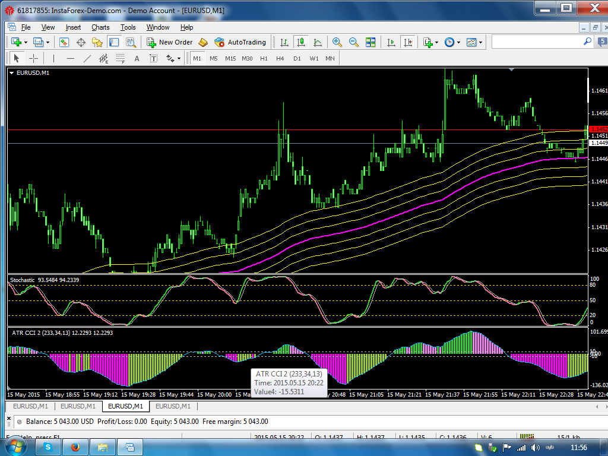Open the Templates icon
The width and height of the screenshot is (608, 456).
point(471,42)
